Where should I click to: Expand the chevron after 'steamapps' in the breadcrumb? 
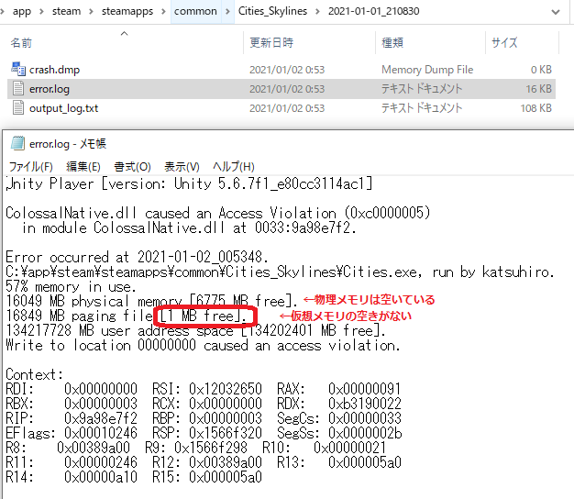coord(163,11)
